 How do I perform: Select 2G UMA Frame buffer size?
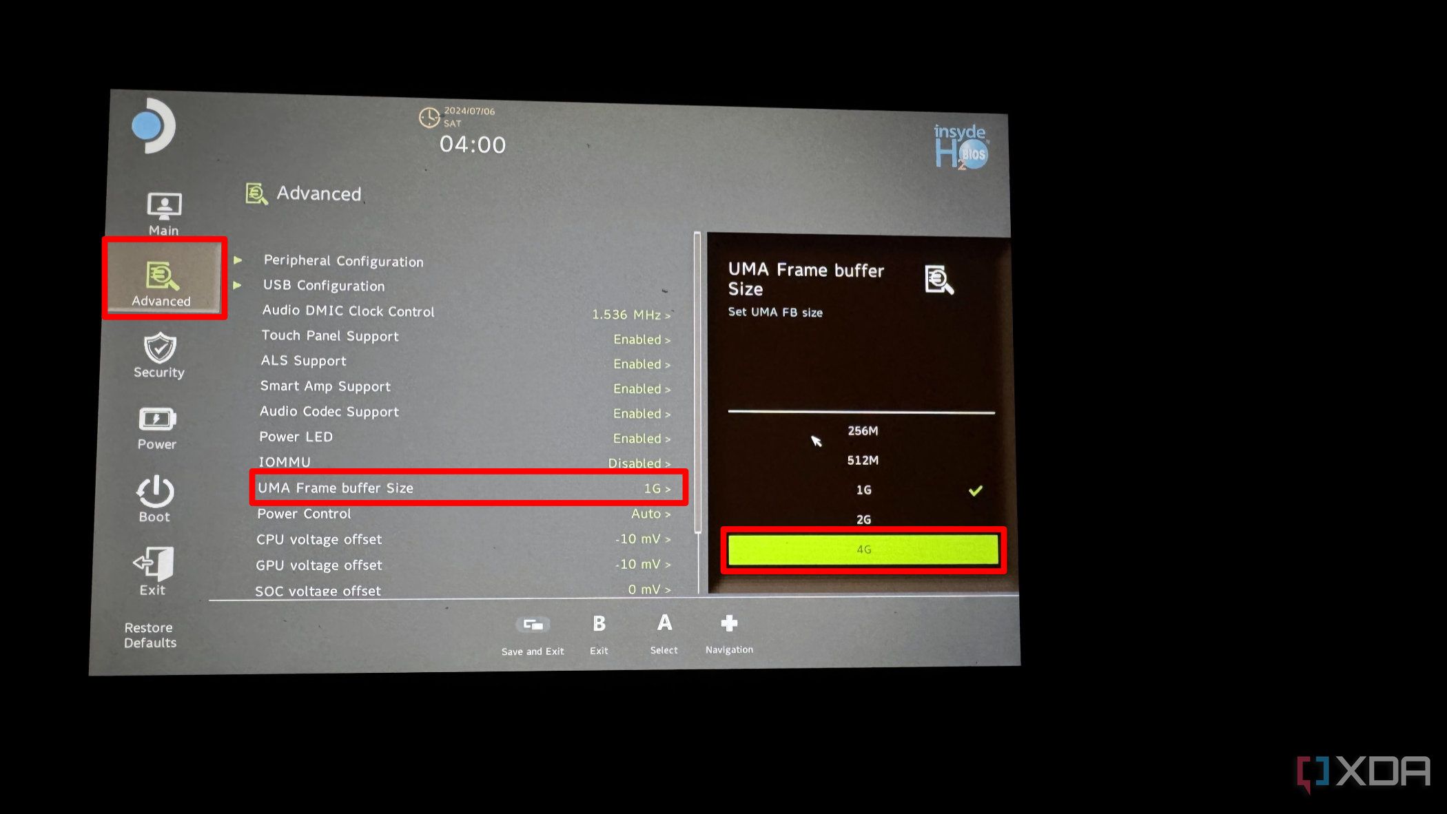pos(861,519)
